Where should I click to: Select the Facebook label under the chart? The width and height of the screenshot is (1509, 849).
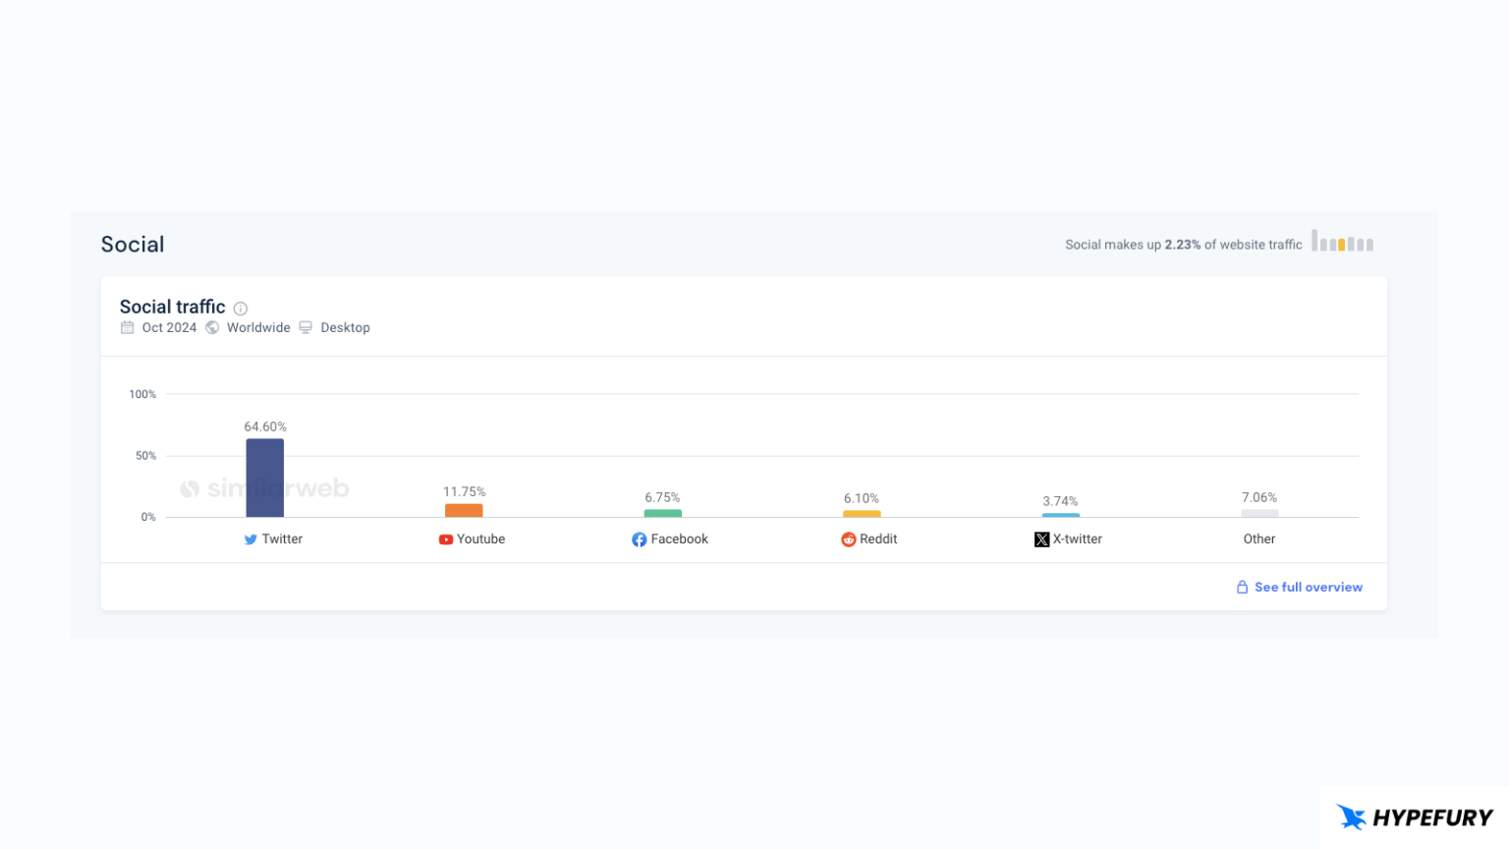(680, 538)
